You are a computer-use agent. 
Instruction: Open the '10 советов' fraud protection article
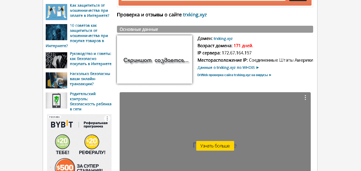click(x=89, y=33)
